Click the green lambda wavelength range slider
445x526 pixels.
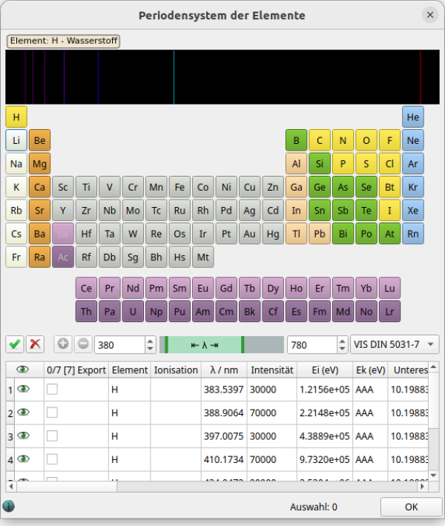click(x=205, y=345)
